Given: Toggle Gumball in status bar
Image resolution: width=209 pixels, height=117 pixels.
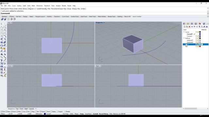Looking at the screenshot, I should [x=95, y=114].
